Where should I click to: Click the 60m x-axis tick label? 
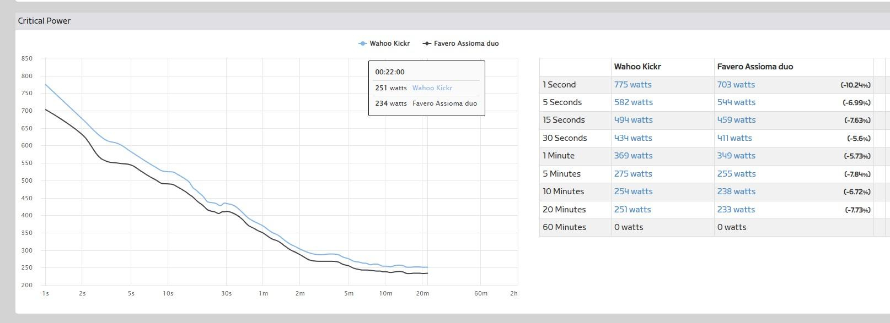tap(481, 294)
